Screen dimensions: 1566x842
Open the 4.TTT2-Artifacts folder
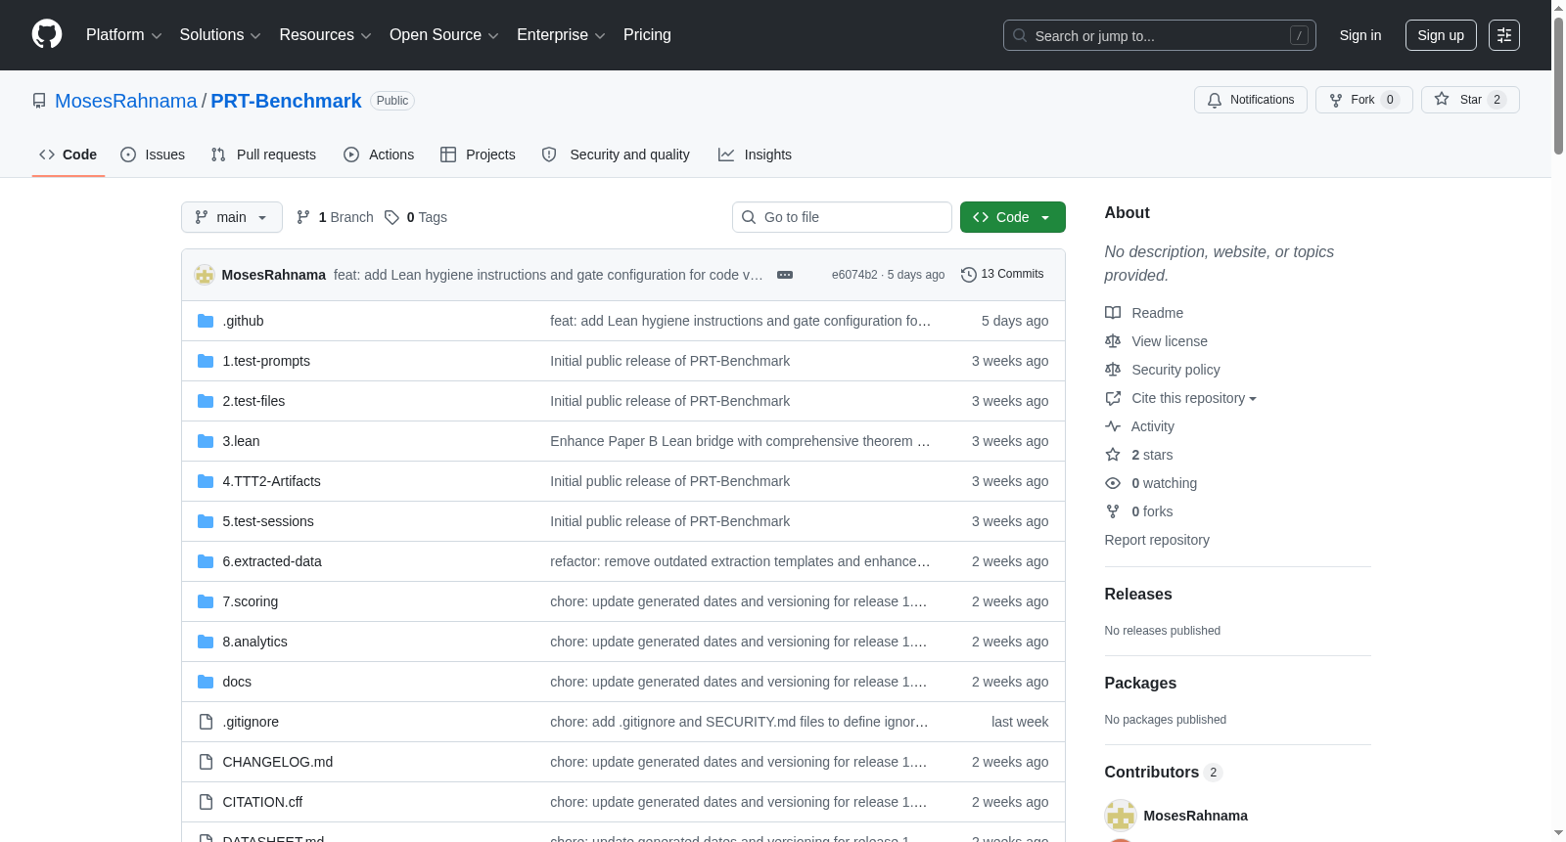coord(271,481)
